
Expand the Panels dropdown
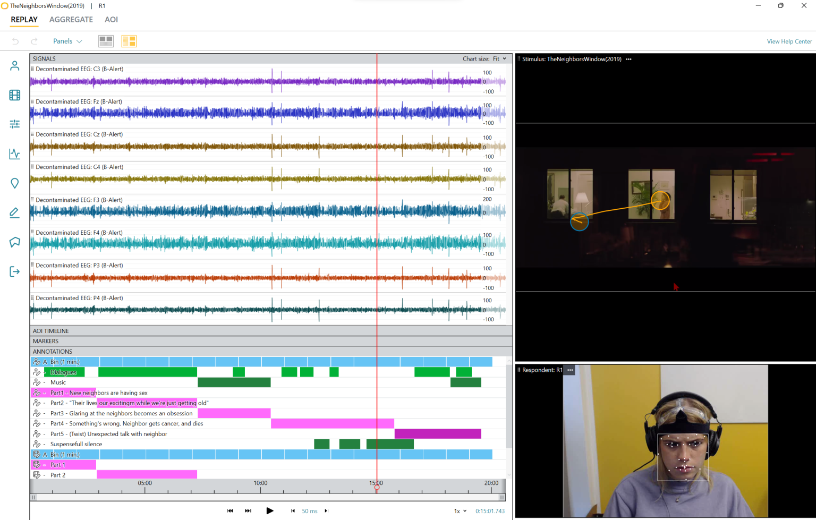pos(67,41)
